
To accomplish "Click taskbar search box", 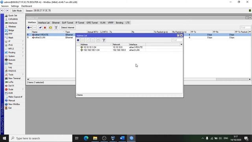I will click(41, 138).
